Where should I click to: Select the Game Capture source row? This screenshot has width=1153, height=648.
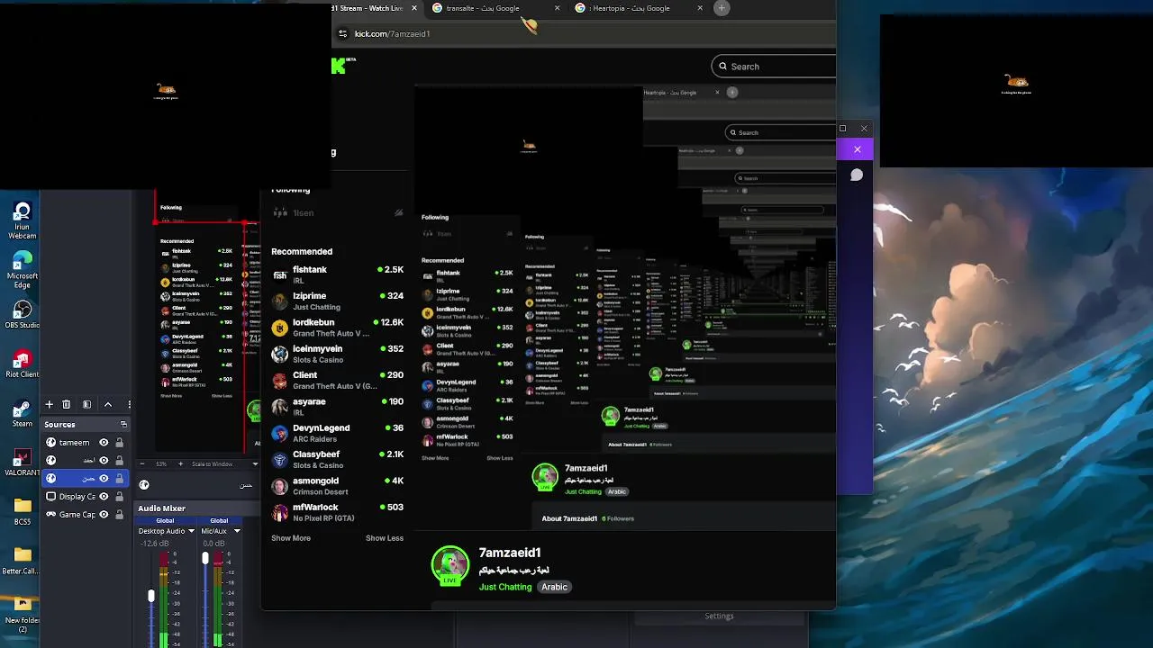pyautogui.click(x=84, y=515)
